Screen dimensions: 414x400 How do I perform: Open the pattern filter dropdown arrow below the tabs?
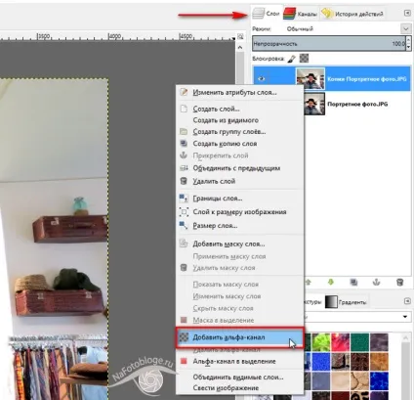405,317
